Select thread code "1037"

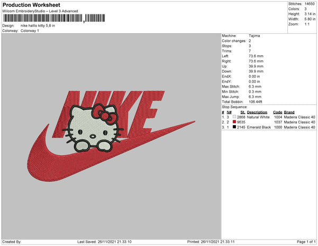(x=278, y=122)
